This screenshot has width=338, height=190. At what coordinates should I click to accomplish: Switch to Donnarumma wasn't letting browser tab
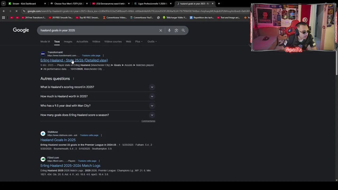pos(111,4)
